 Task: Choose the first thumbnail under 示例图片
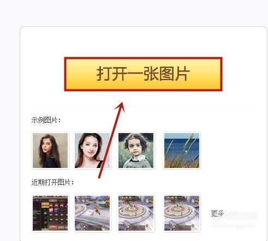click(50, 150)
